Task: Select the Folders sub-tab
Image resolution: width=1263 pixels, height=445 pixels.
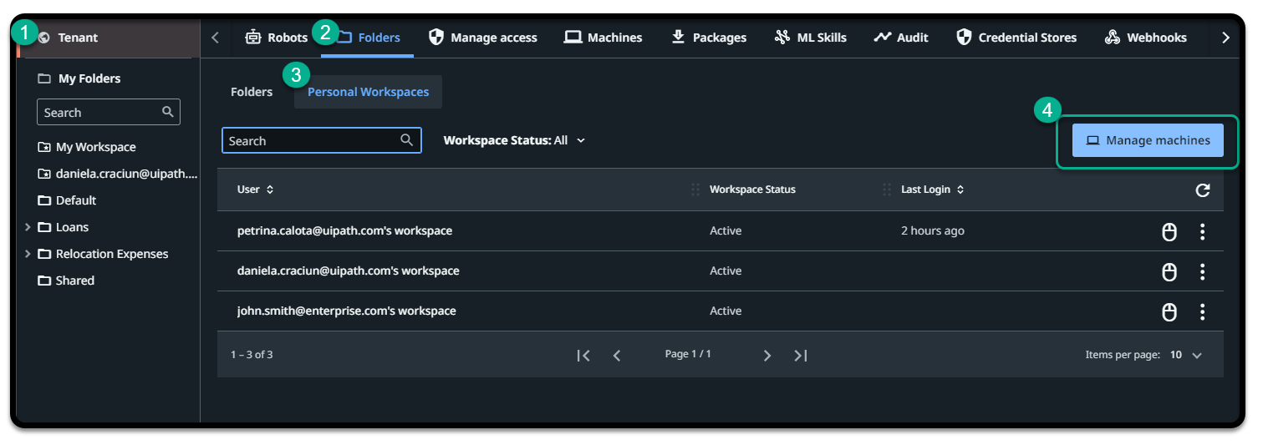Action: 252,92
